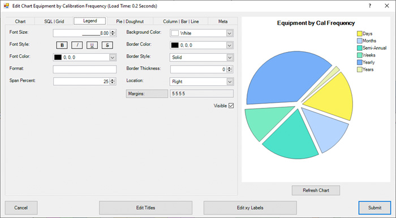This screenshot has width=396, height=218.
Task: Click the Refresh Chart button
Action: pyautogui.click(x=316, y=190)
